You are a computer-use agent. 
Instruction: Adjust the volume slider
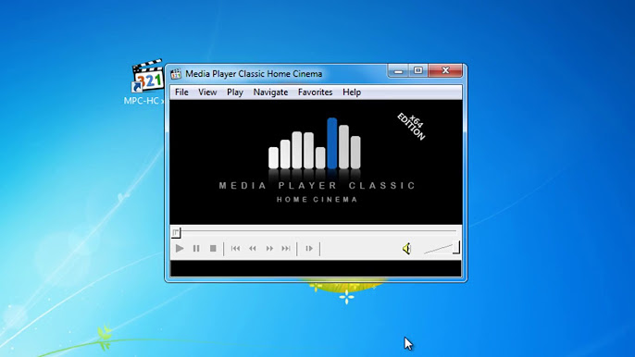(442, 248)
